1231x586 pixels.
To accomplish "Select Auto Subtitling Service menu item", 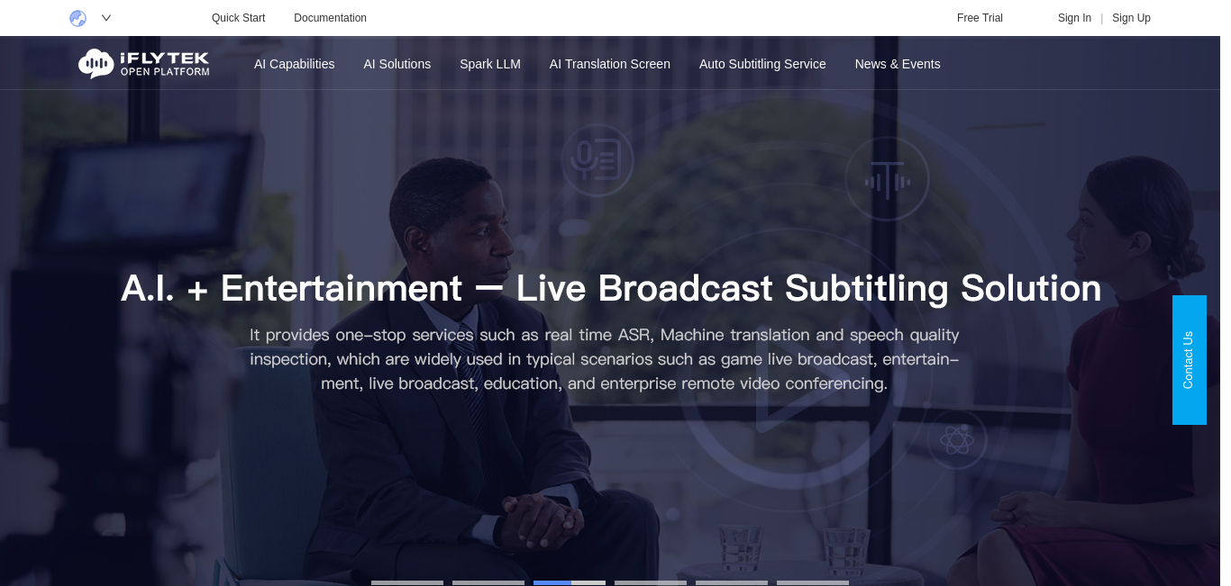I will [x=762, y=64].
